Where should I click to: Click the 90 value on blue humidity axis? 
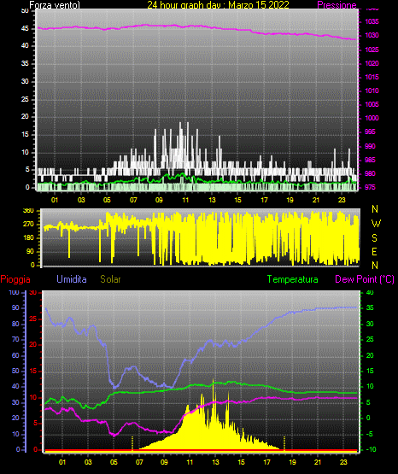[x=15, y=307]
